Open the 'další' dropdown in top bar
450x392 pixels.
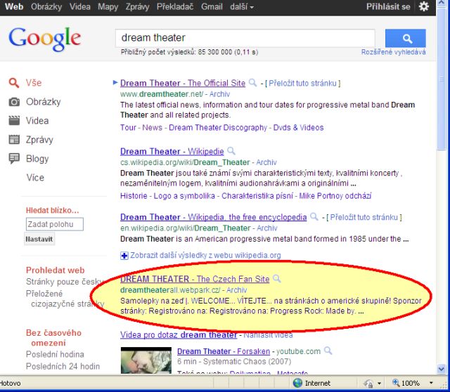[x=241, y=6]
